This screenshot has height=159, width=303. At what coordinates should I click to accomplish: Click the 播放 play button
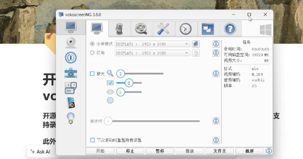click(x=190, y=151)
